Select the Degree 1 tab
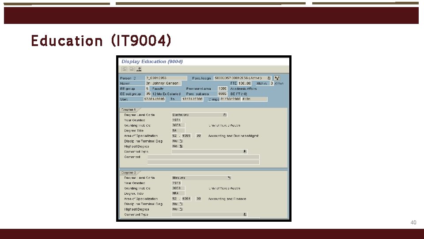This screenshot has height=239, width=424. point(129,110)
